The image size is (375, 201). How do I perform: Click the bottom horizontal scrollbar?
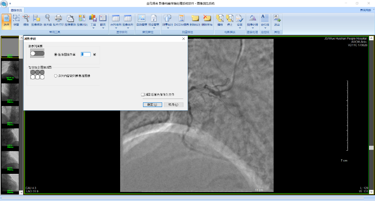coord(183,198)
